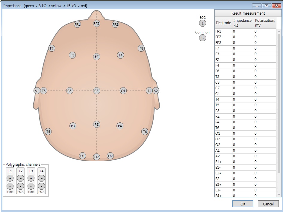
Task: Click the P4 electrode on the head map
Action: [x=120, y=126]
